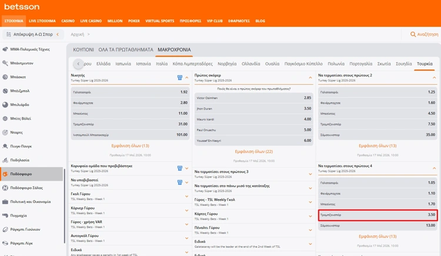
Task: Open the Ποδόσφαιρο Σάλας icon
Action: tap(5, 188)
